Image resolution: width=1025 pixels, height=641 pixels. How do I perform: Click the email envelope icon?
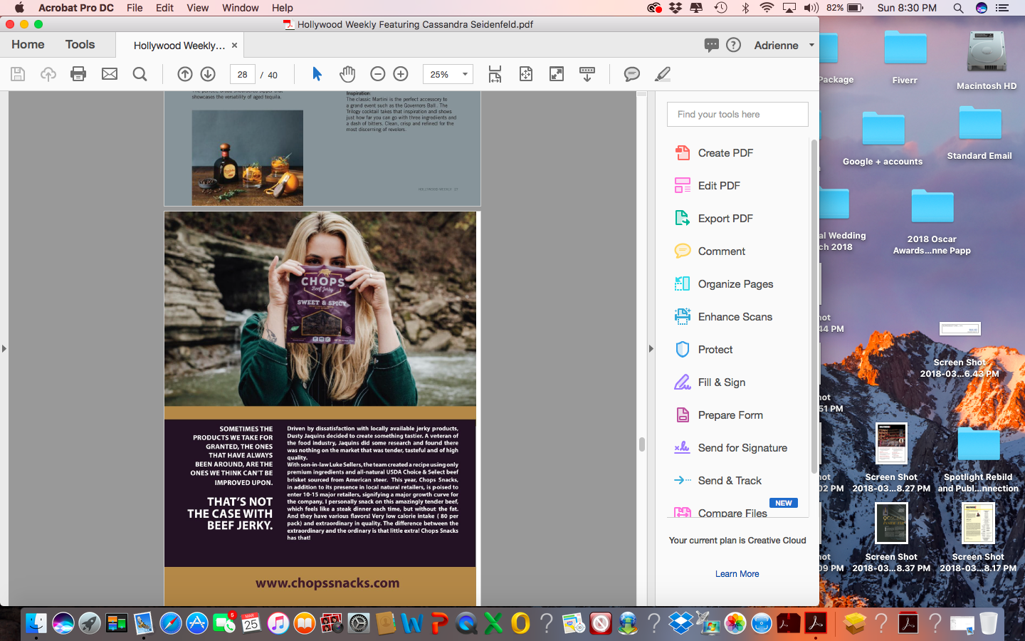coord(110,74)
